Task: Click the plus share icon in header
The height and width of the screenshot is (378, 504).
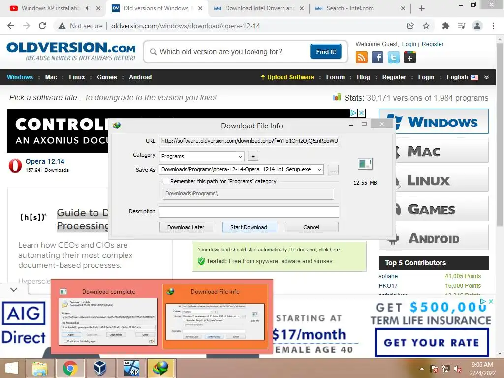Action: coord(410,58)
